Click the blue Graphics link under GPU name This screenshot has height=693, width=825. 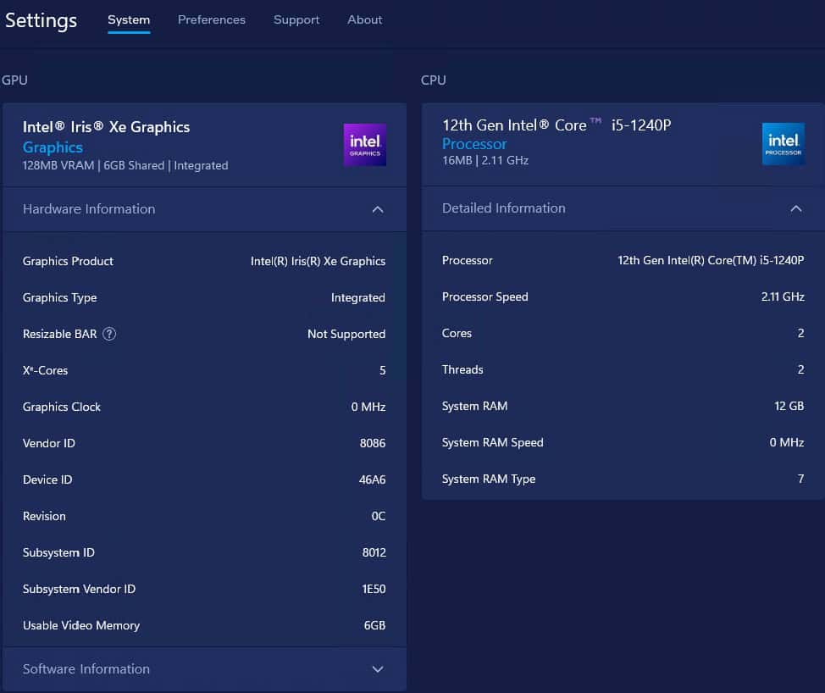click(x=53, y=147)
